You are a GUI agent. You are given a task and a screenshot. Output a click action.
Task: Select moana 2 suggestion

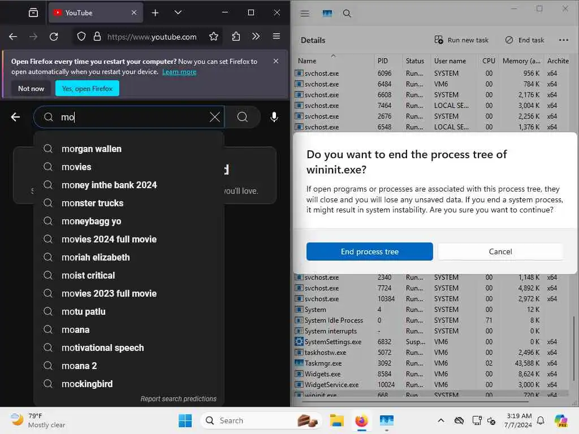129,366
